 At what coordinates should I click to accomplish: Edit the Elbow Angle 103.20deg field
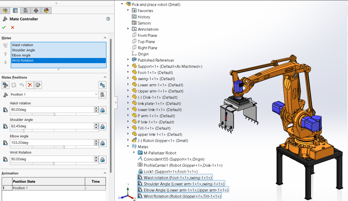pos(52,142)
